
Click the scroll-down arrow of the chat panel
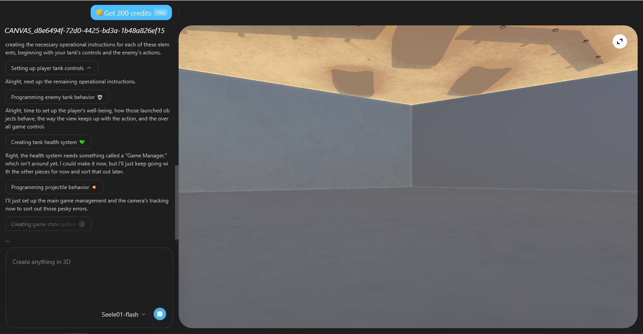click(177, 241)
